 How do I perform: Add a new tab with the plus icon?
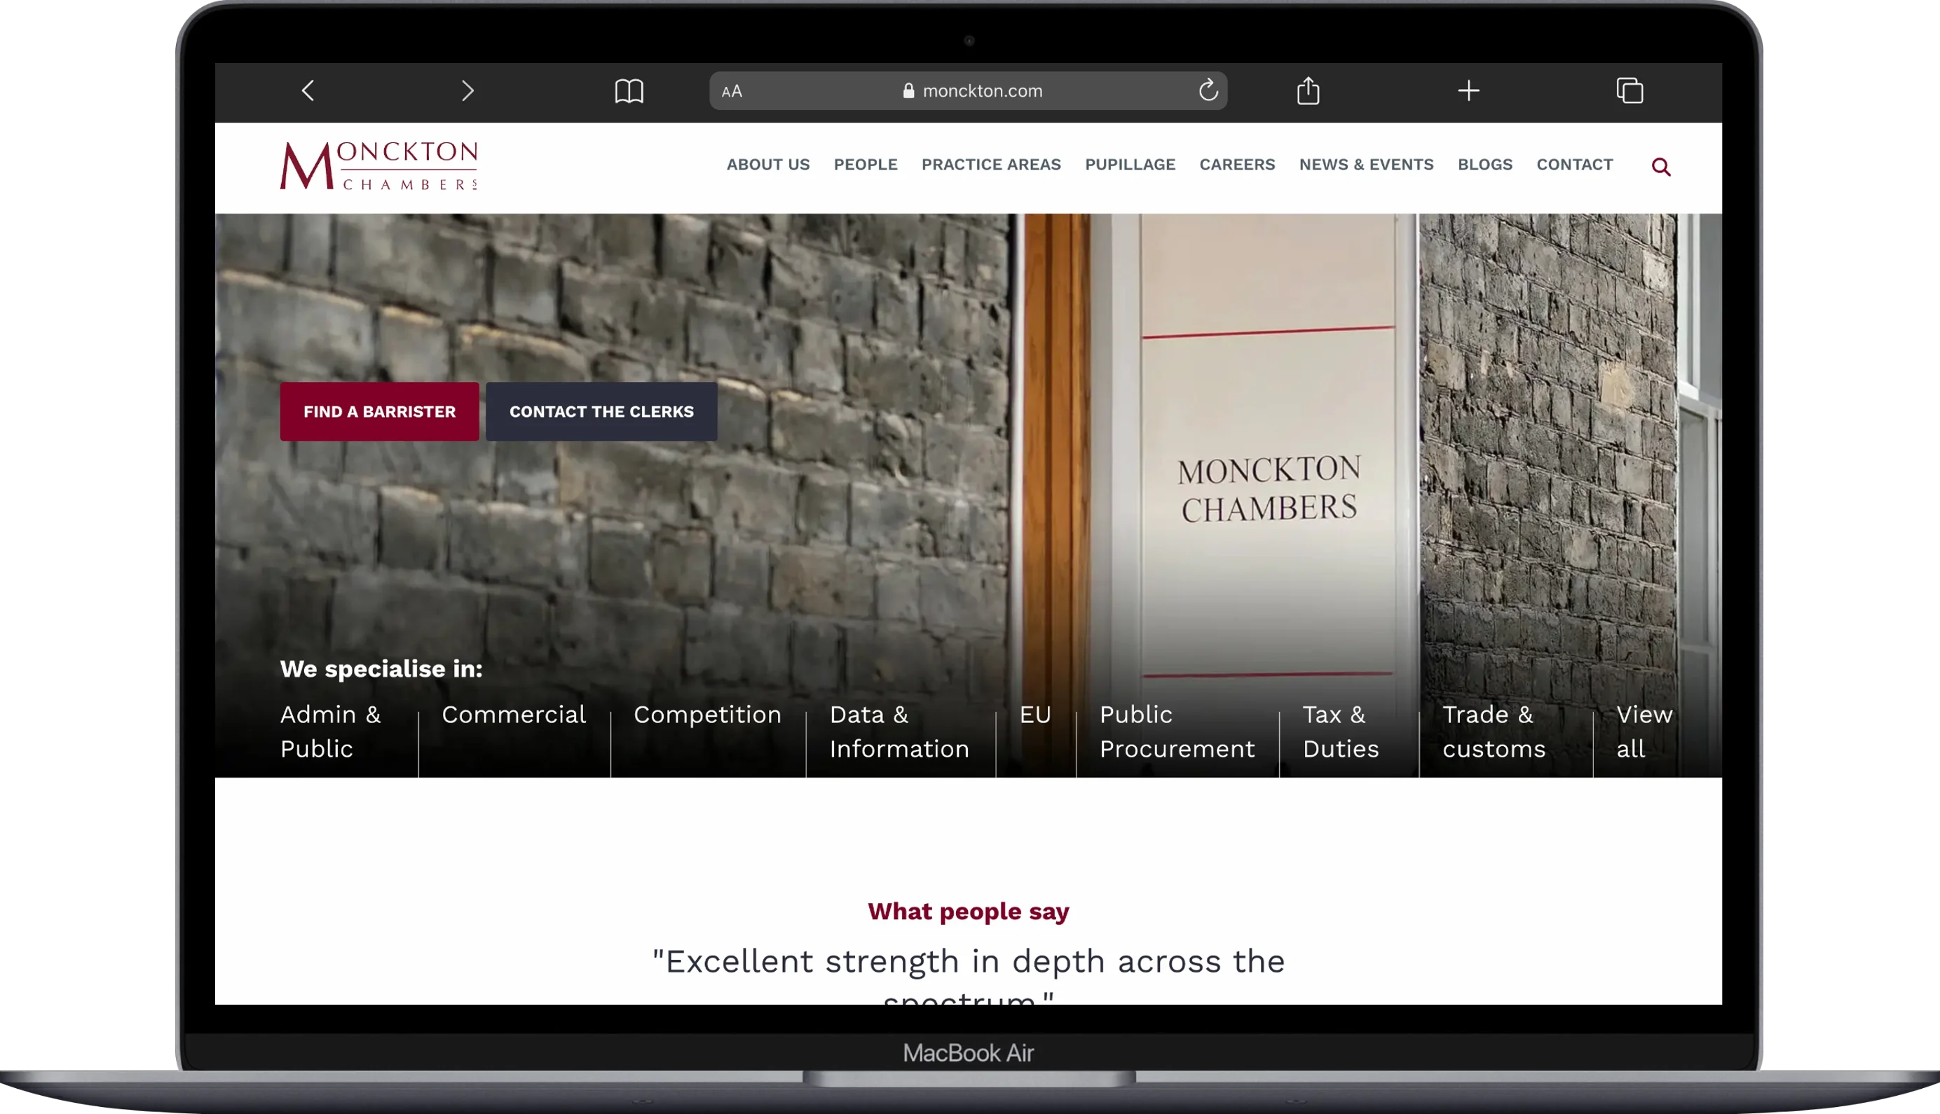click(x=1468, y=91)
